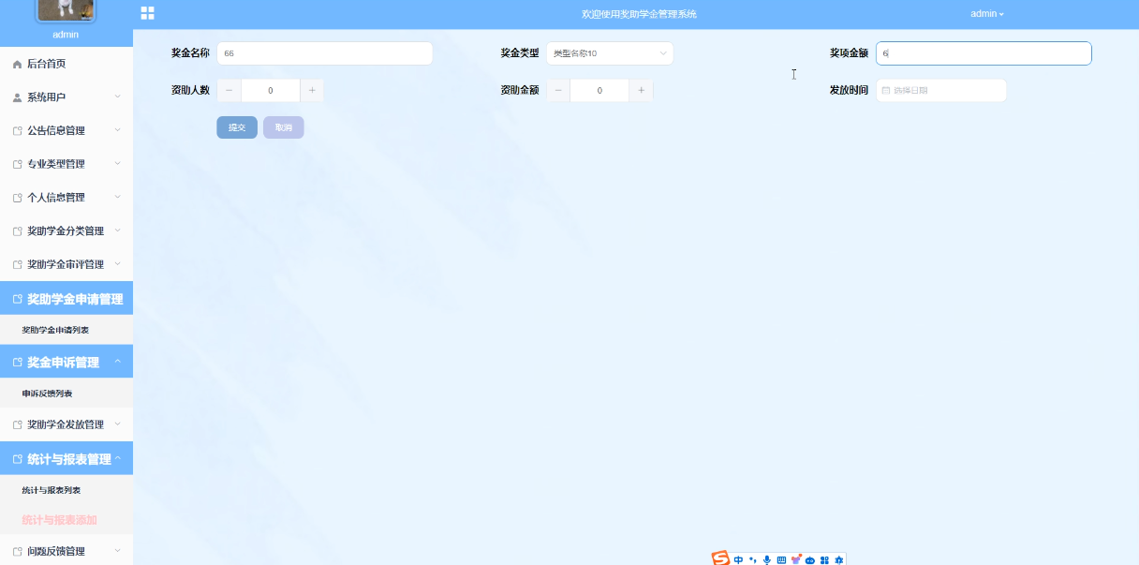The image size is (1139, 565).
Task: Click the home icon beside 后台首页
Action: (x=17, y=64)
